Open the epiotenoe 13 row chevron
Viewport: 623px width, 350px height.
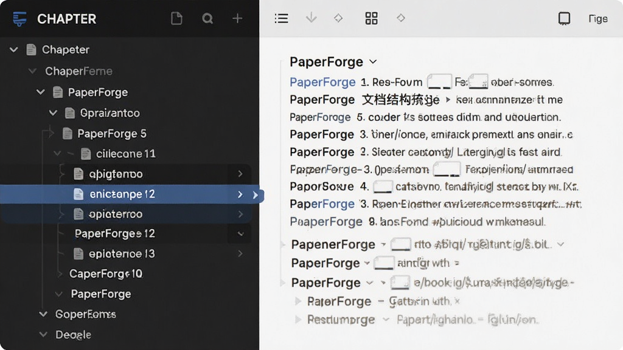point(240,253)
